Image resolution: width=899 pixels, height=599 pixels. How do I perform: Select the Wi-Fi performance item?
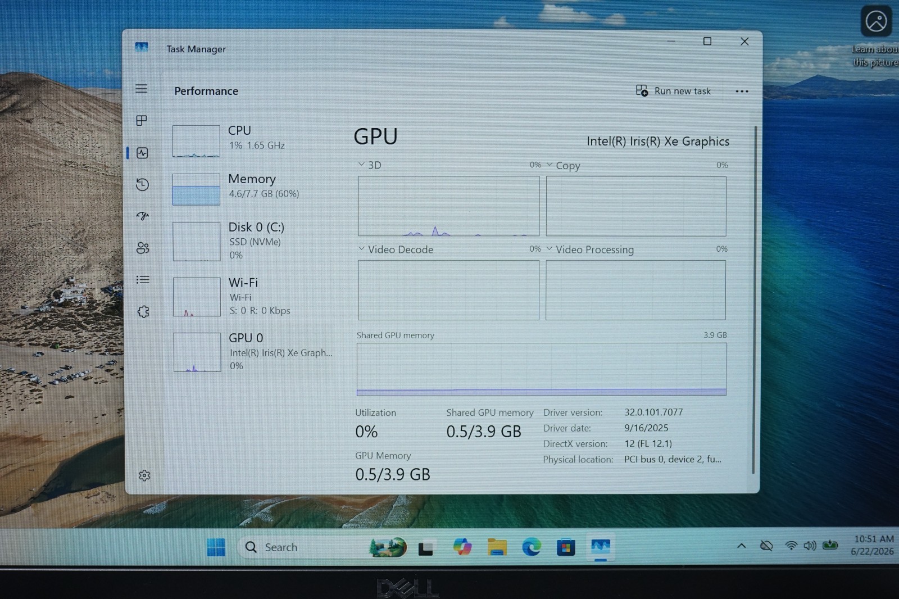click(x=253, y=296)
